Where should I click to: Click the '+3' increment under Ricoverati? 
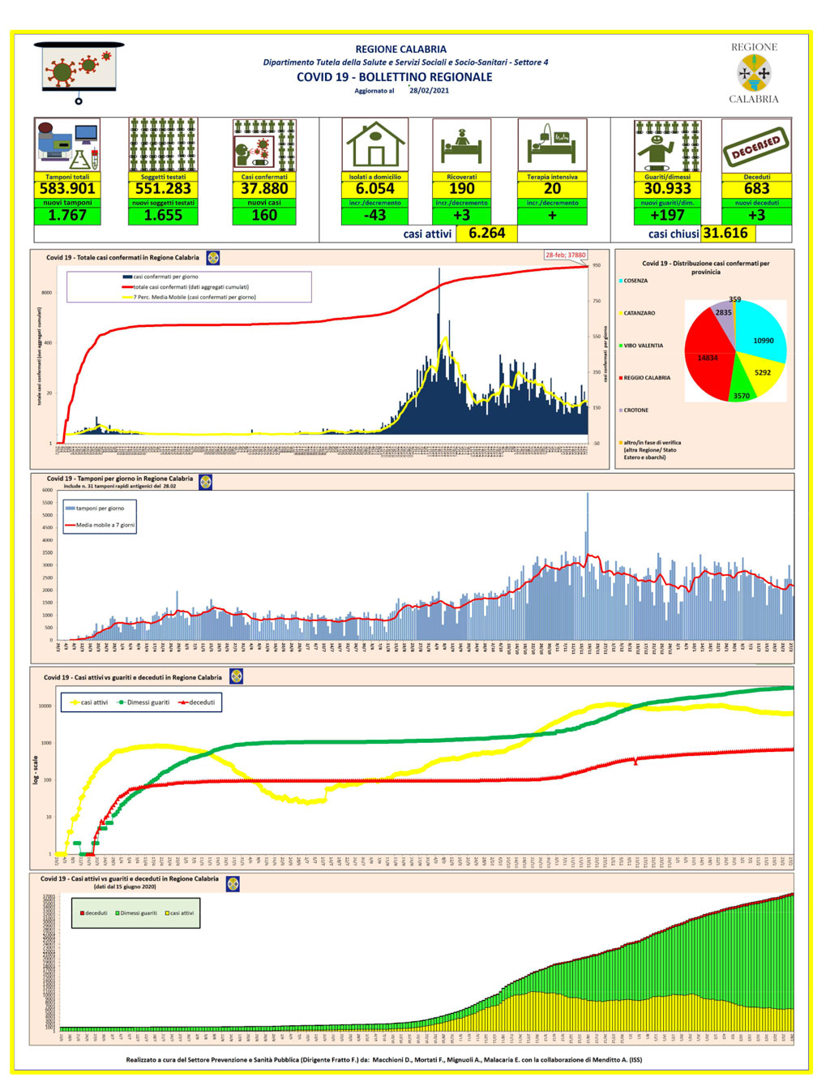pos(462,216)
